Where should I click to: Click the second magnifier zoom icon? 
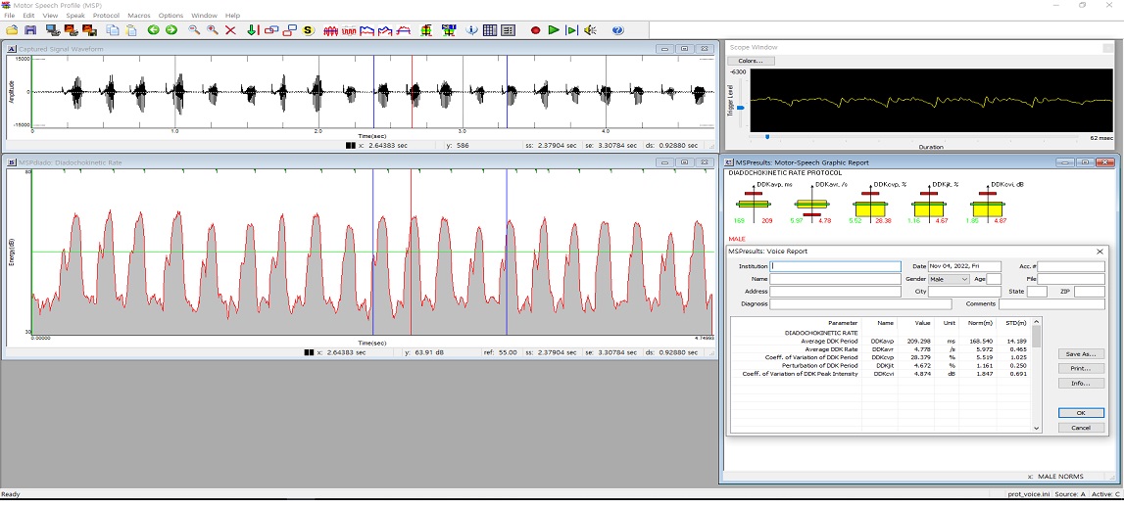click(x=213, y=30)
